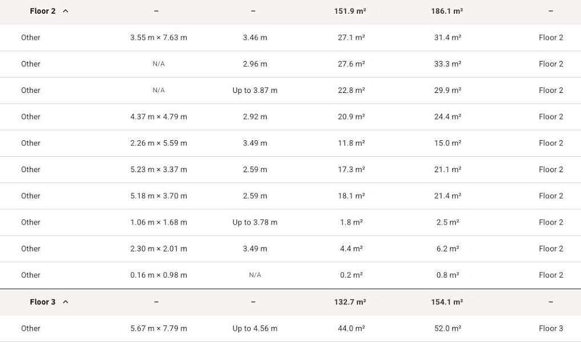Click Floor 3 total 154.1 m² value
This screenshot has width=581, height=342.
(447, 302)
